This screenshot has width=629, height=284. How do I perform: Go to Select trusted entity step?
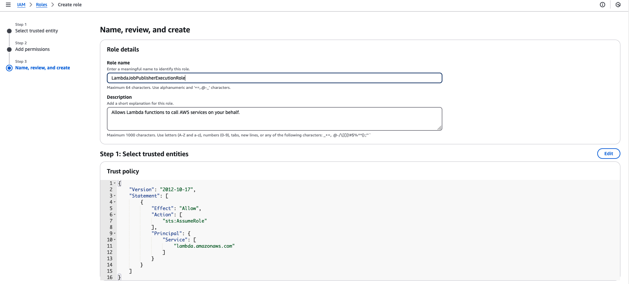tap(36, 31)
